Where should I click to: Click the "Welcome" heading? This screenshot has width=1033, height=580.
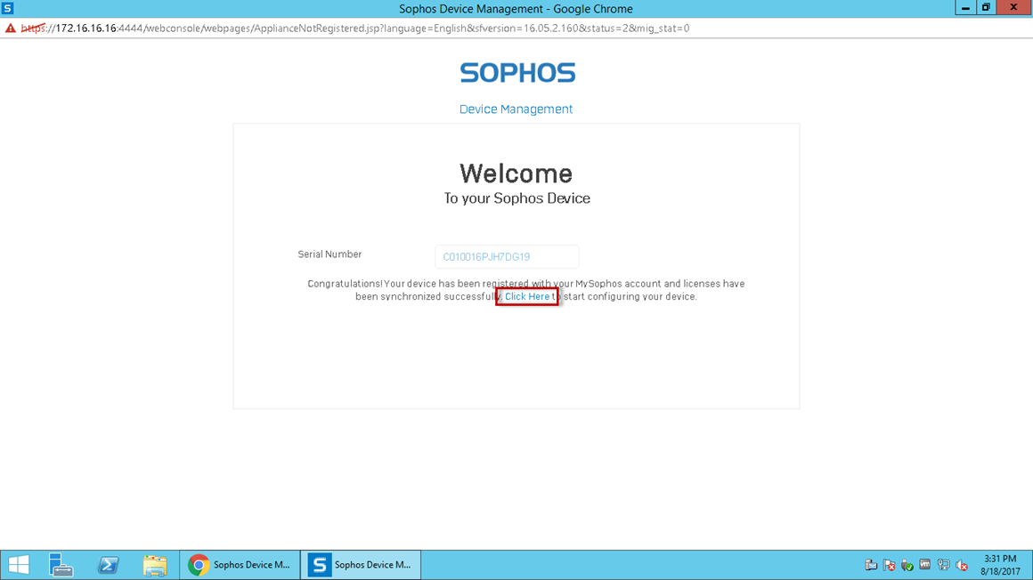(516, 173)
